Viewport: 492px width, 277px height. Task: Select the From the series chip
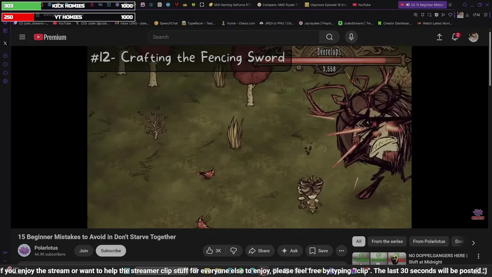(387, 241)
